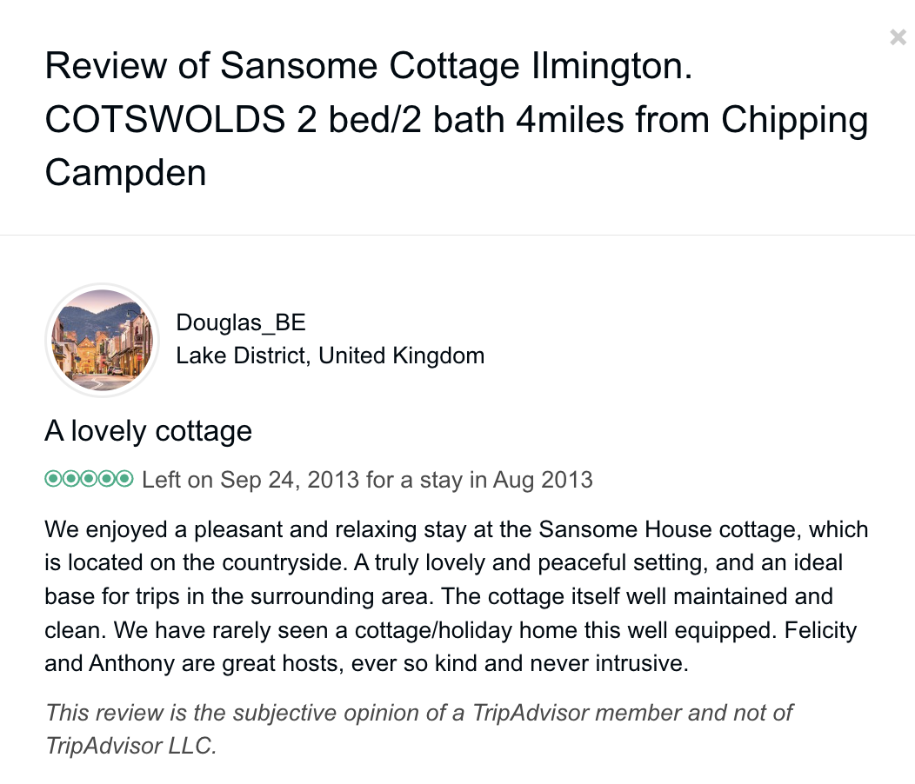Click the 'Review of Sansome Cottage Ilmington' heading
Viewport: 915px width, 784px height.
369,66
